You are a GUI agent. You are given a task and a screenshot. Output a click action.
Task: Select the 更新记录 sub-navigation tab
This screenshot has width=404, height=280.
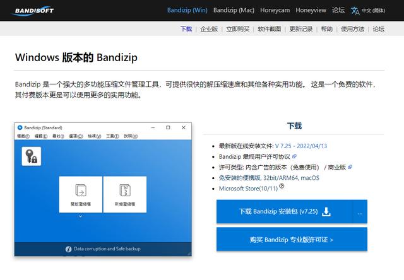(301, 29)
